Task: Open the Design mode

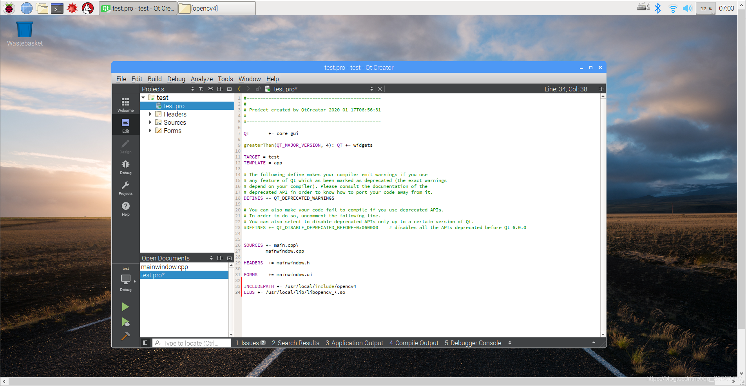Action: (125, 146)
